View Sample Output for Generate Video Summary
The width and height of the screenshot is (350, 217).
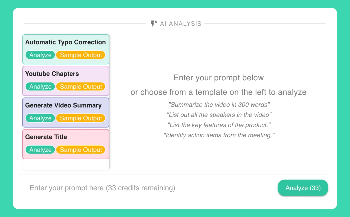(x=81, y=118)
